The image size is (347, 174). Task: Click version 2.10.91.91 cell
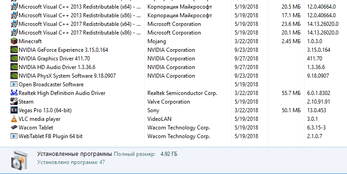click(318, 102)
